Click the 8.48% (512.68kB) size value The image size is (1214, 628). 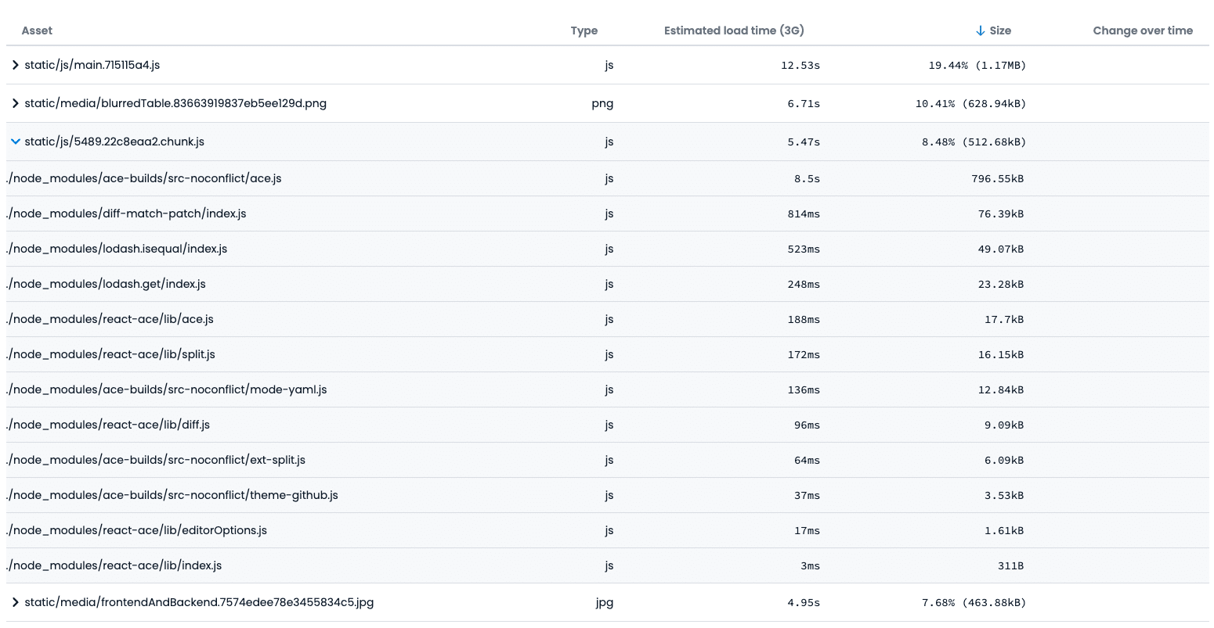click(x=974, y=142)
